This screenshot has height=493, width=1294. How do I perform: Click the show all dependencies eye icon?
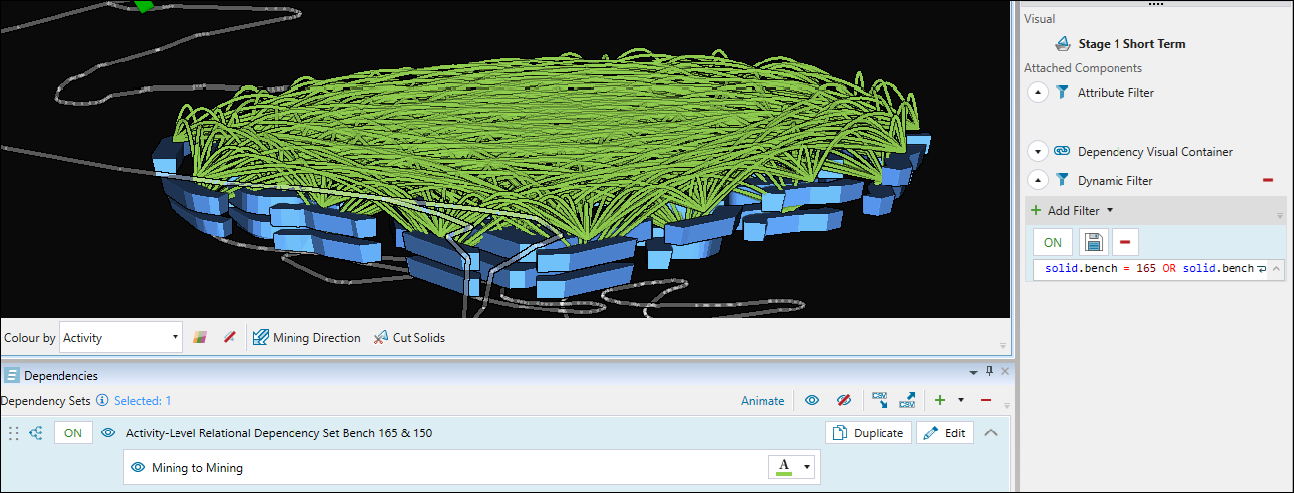812,400
